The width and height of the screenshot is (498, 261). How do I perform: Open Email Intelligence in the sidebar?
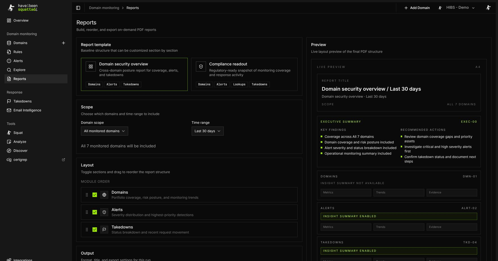tap(36, 110)
